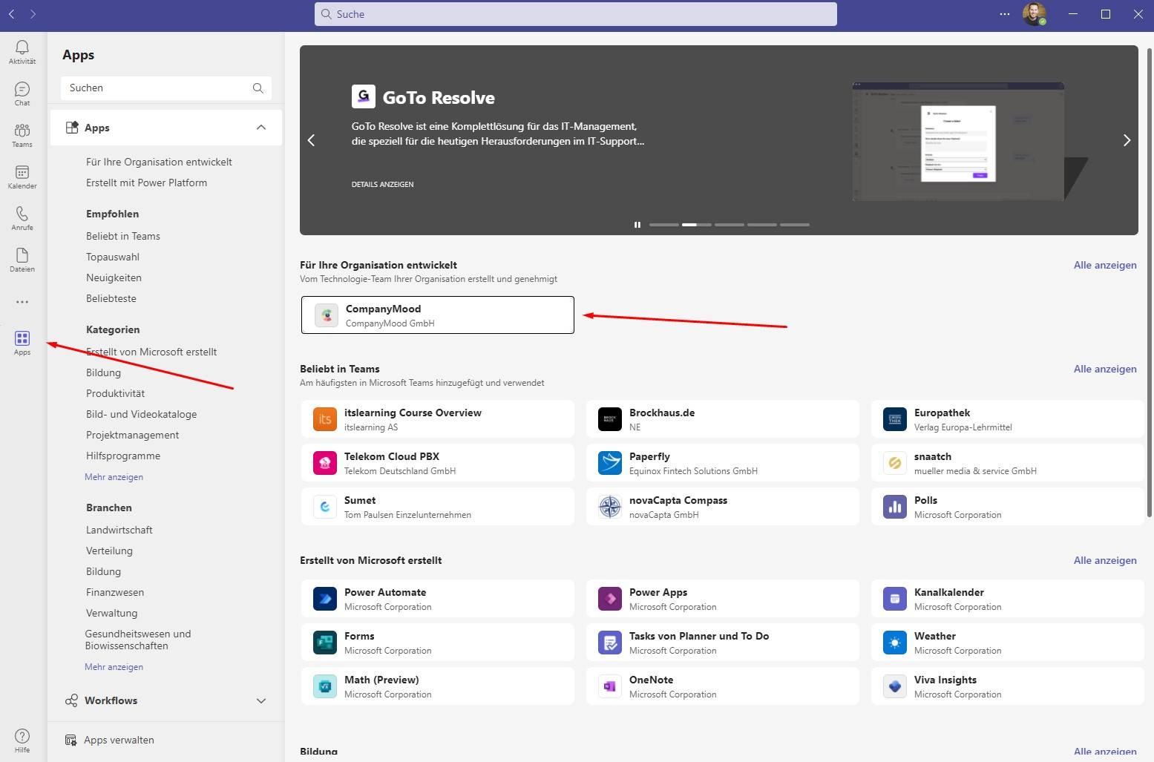Image resolution: width=1154 pixels, height=762 pixels.
Task: Open the Kalender icon
Action: pyautogui.click(x=22, y=172)
